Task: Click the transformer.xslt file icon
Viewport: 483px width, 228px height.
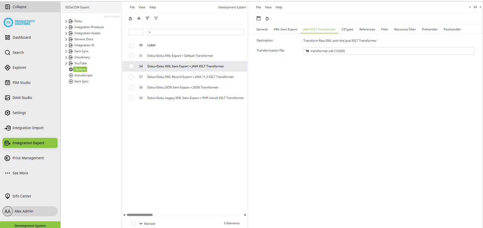Action: tap(307, 51)
